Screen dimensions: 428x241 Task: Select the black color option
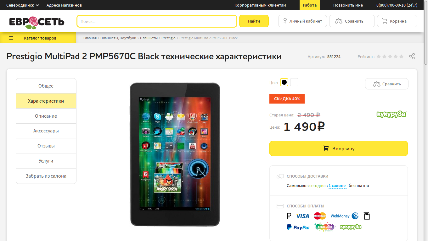(284, 82)
